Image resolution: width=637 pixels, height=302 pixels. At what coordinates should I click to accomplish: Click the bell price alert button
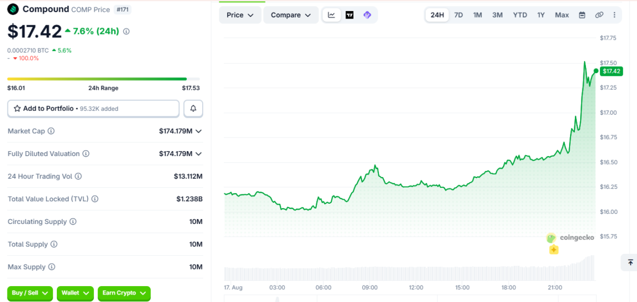point(193,108)
